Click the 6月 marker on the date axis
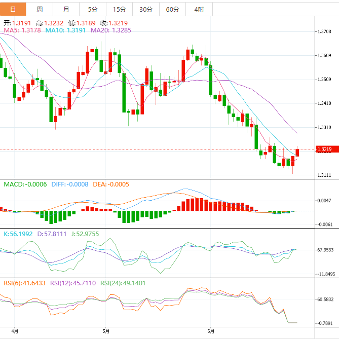 (210, 331)
